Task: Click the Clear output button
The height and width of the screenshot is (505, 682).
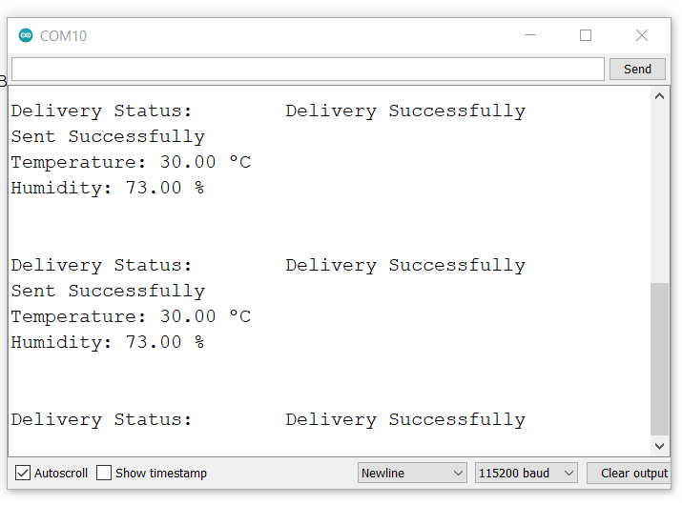Action: pos(633,473)
